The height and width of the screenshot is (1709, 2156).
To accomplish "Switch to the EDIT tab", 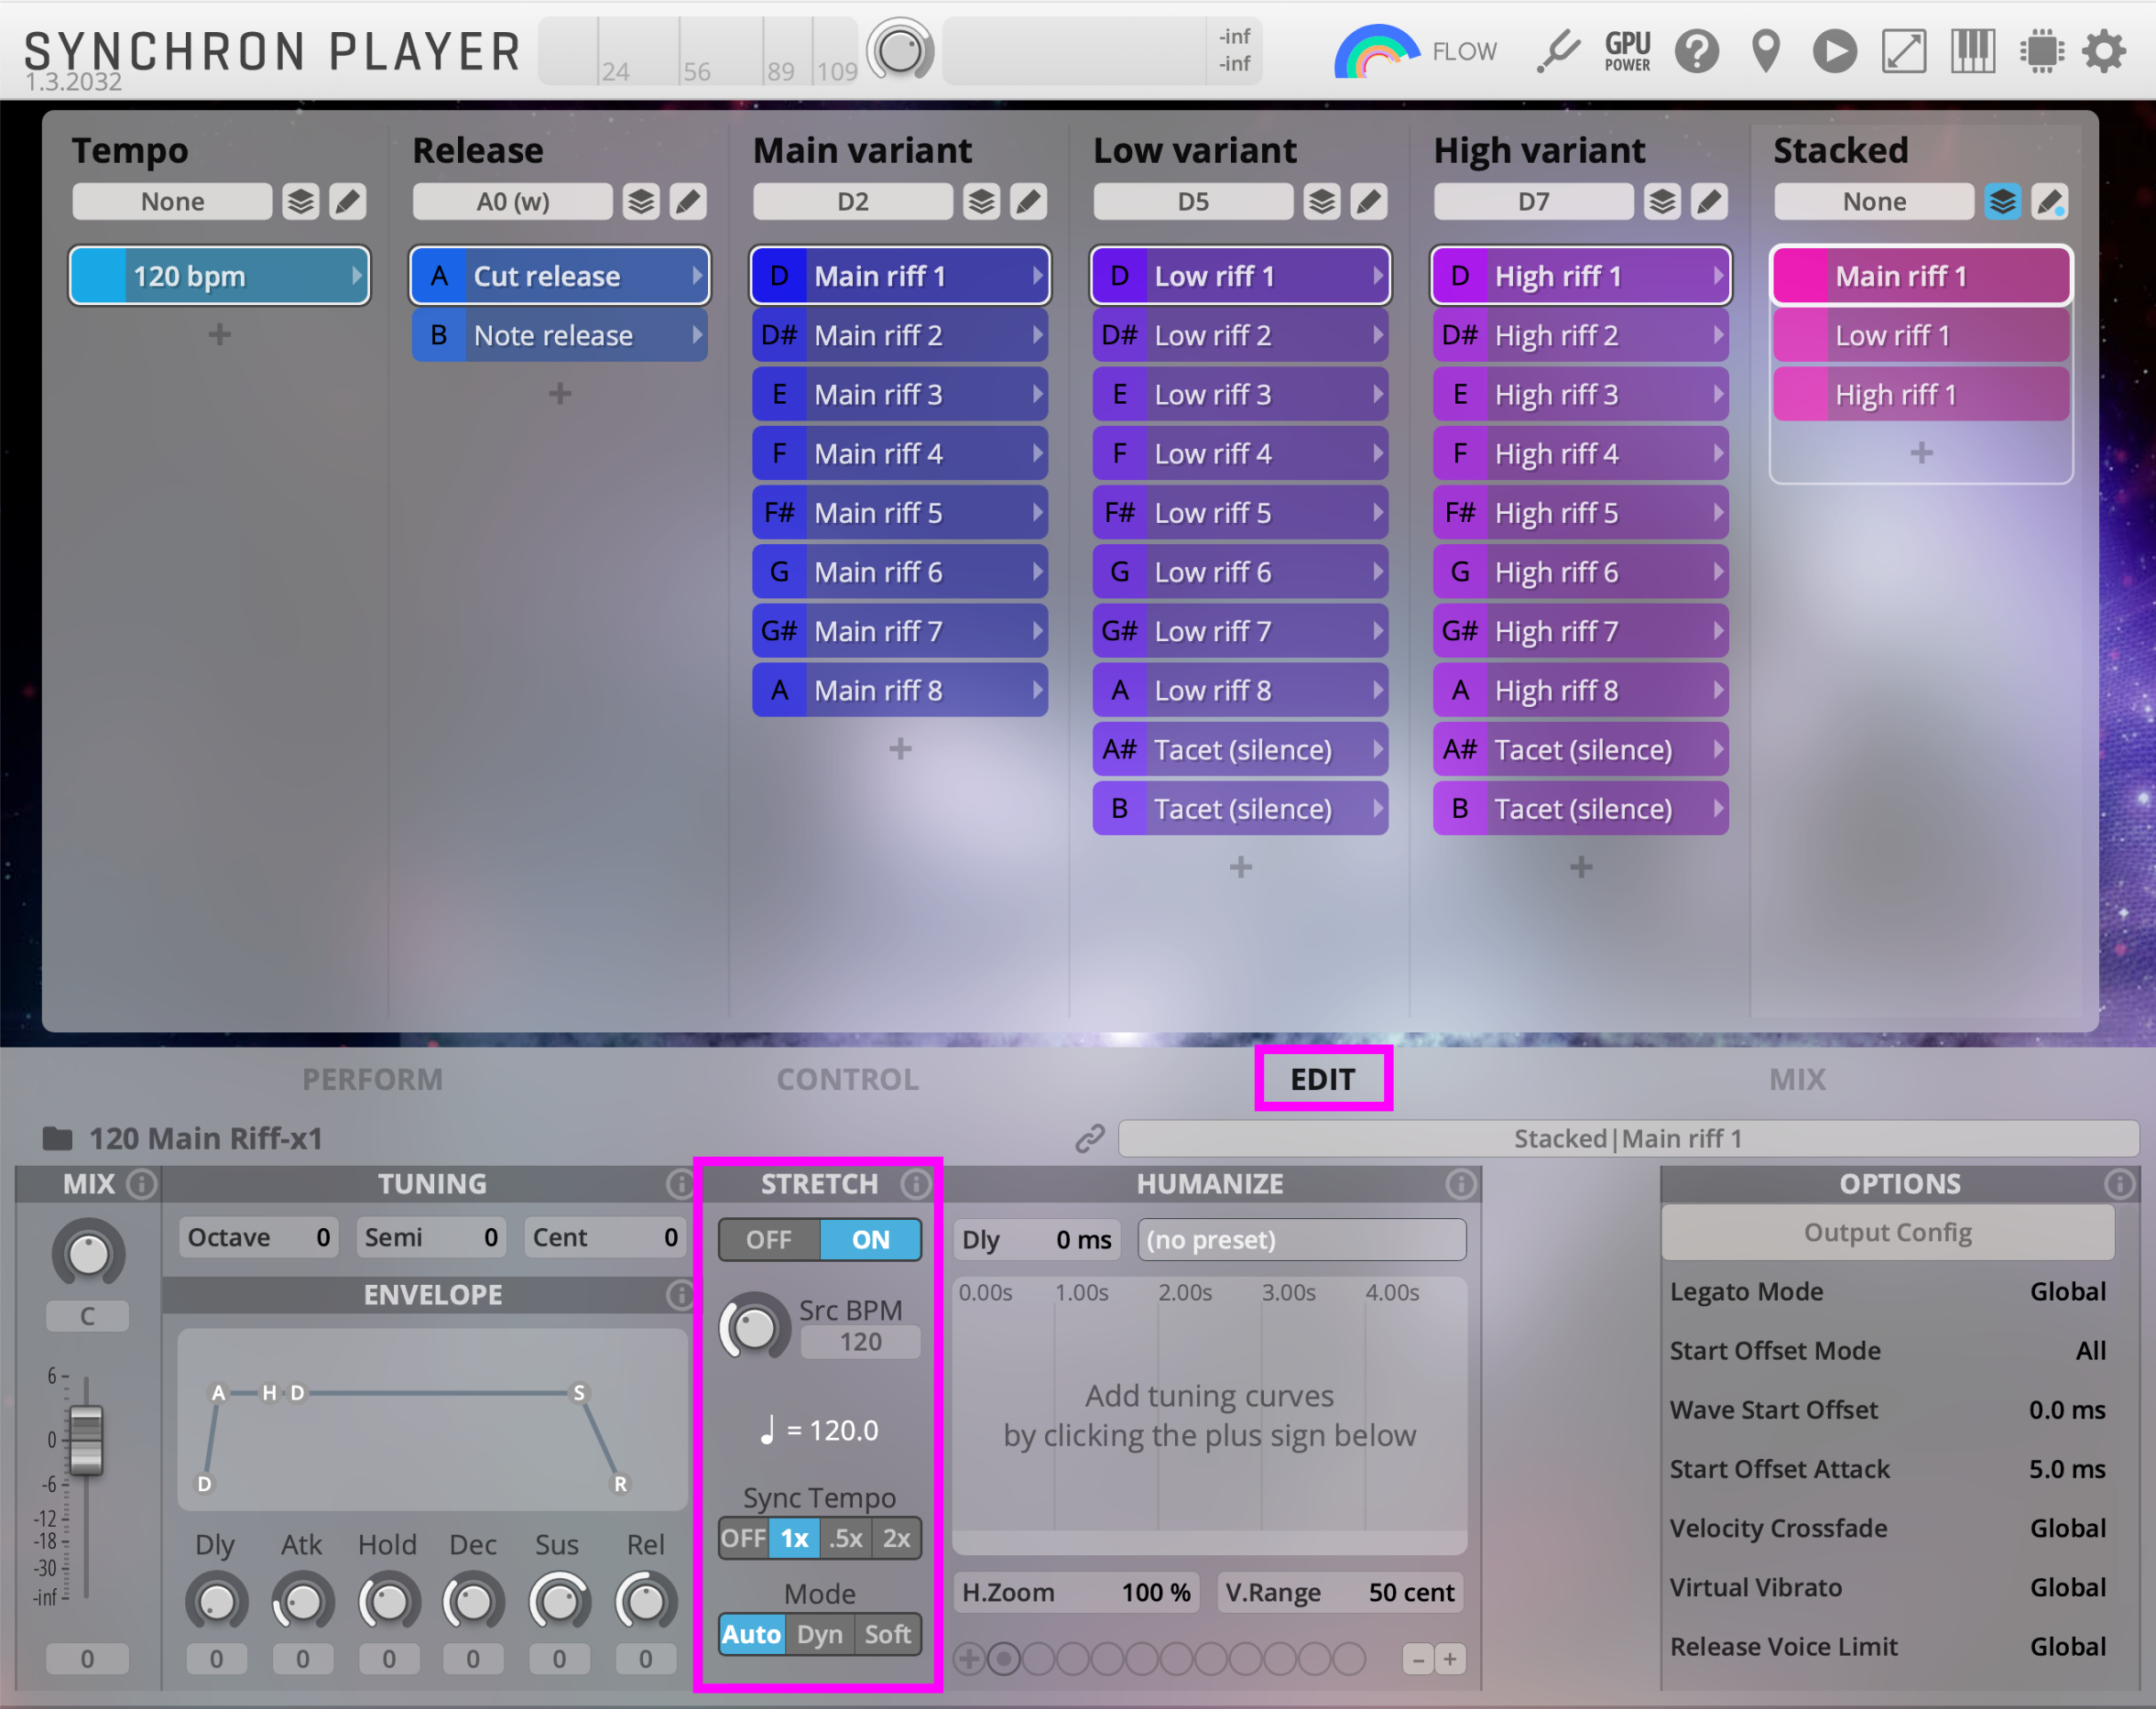I will pyautogui.click(x=1323, y=1079).
